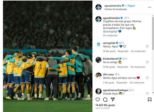Click Seguir to follow agusalmendra
The width and height of the screenshot is (154, 112).
(x=131, y=6)
